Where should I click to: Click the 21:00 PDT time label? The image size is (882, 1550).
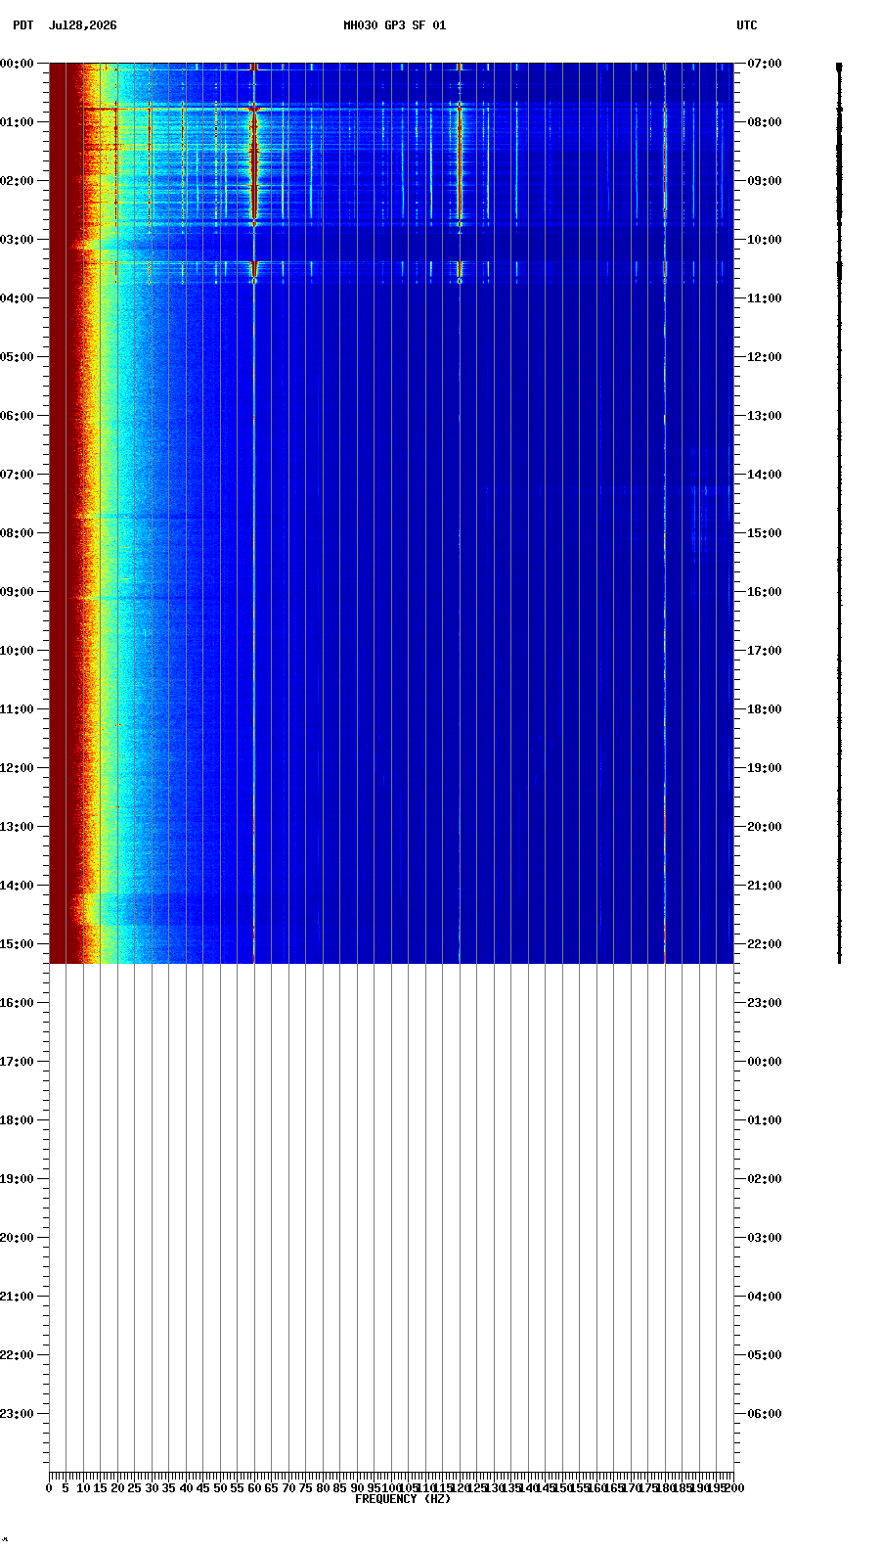pyautogui.click(x=17, y=1297)
